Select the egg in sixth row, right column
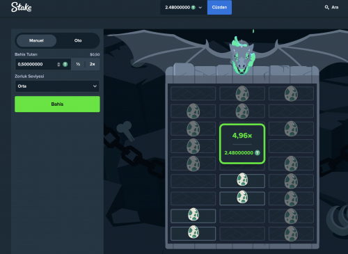This screenshot has width=348, height=254. point(291,181)
